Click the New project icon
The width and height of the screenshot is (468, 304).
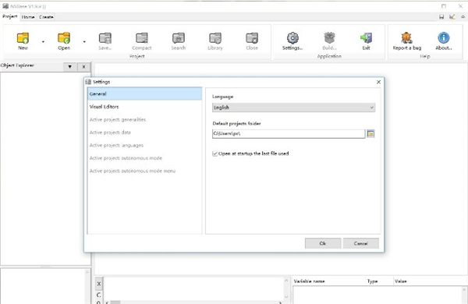tap(23, 38)
